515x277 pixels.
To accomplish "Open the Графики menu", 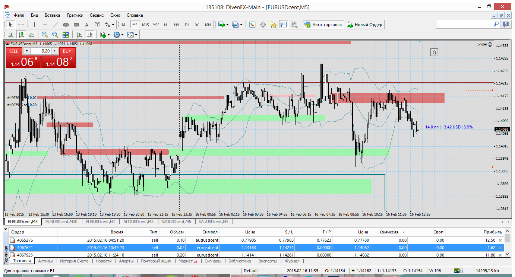I will 75,15.
